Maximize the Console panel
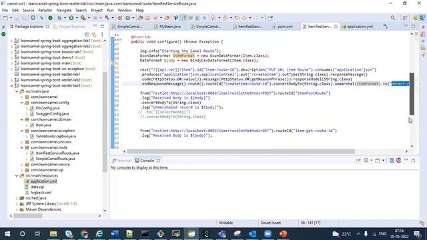Image resolution: width=427 pixels, height=240 pixels. pyautogui.click(x=414, y=161)
